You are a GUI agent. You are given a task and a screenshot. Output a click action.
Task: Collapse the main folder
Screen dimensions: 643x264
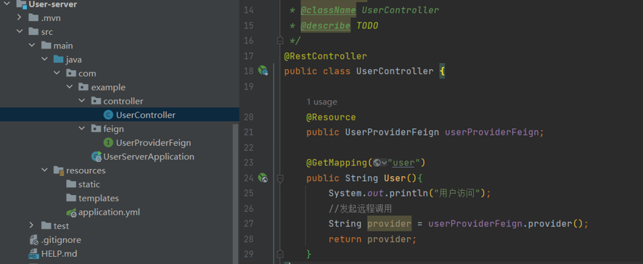point(32,46)
